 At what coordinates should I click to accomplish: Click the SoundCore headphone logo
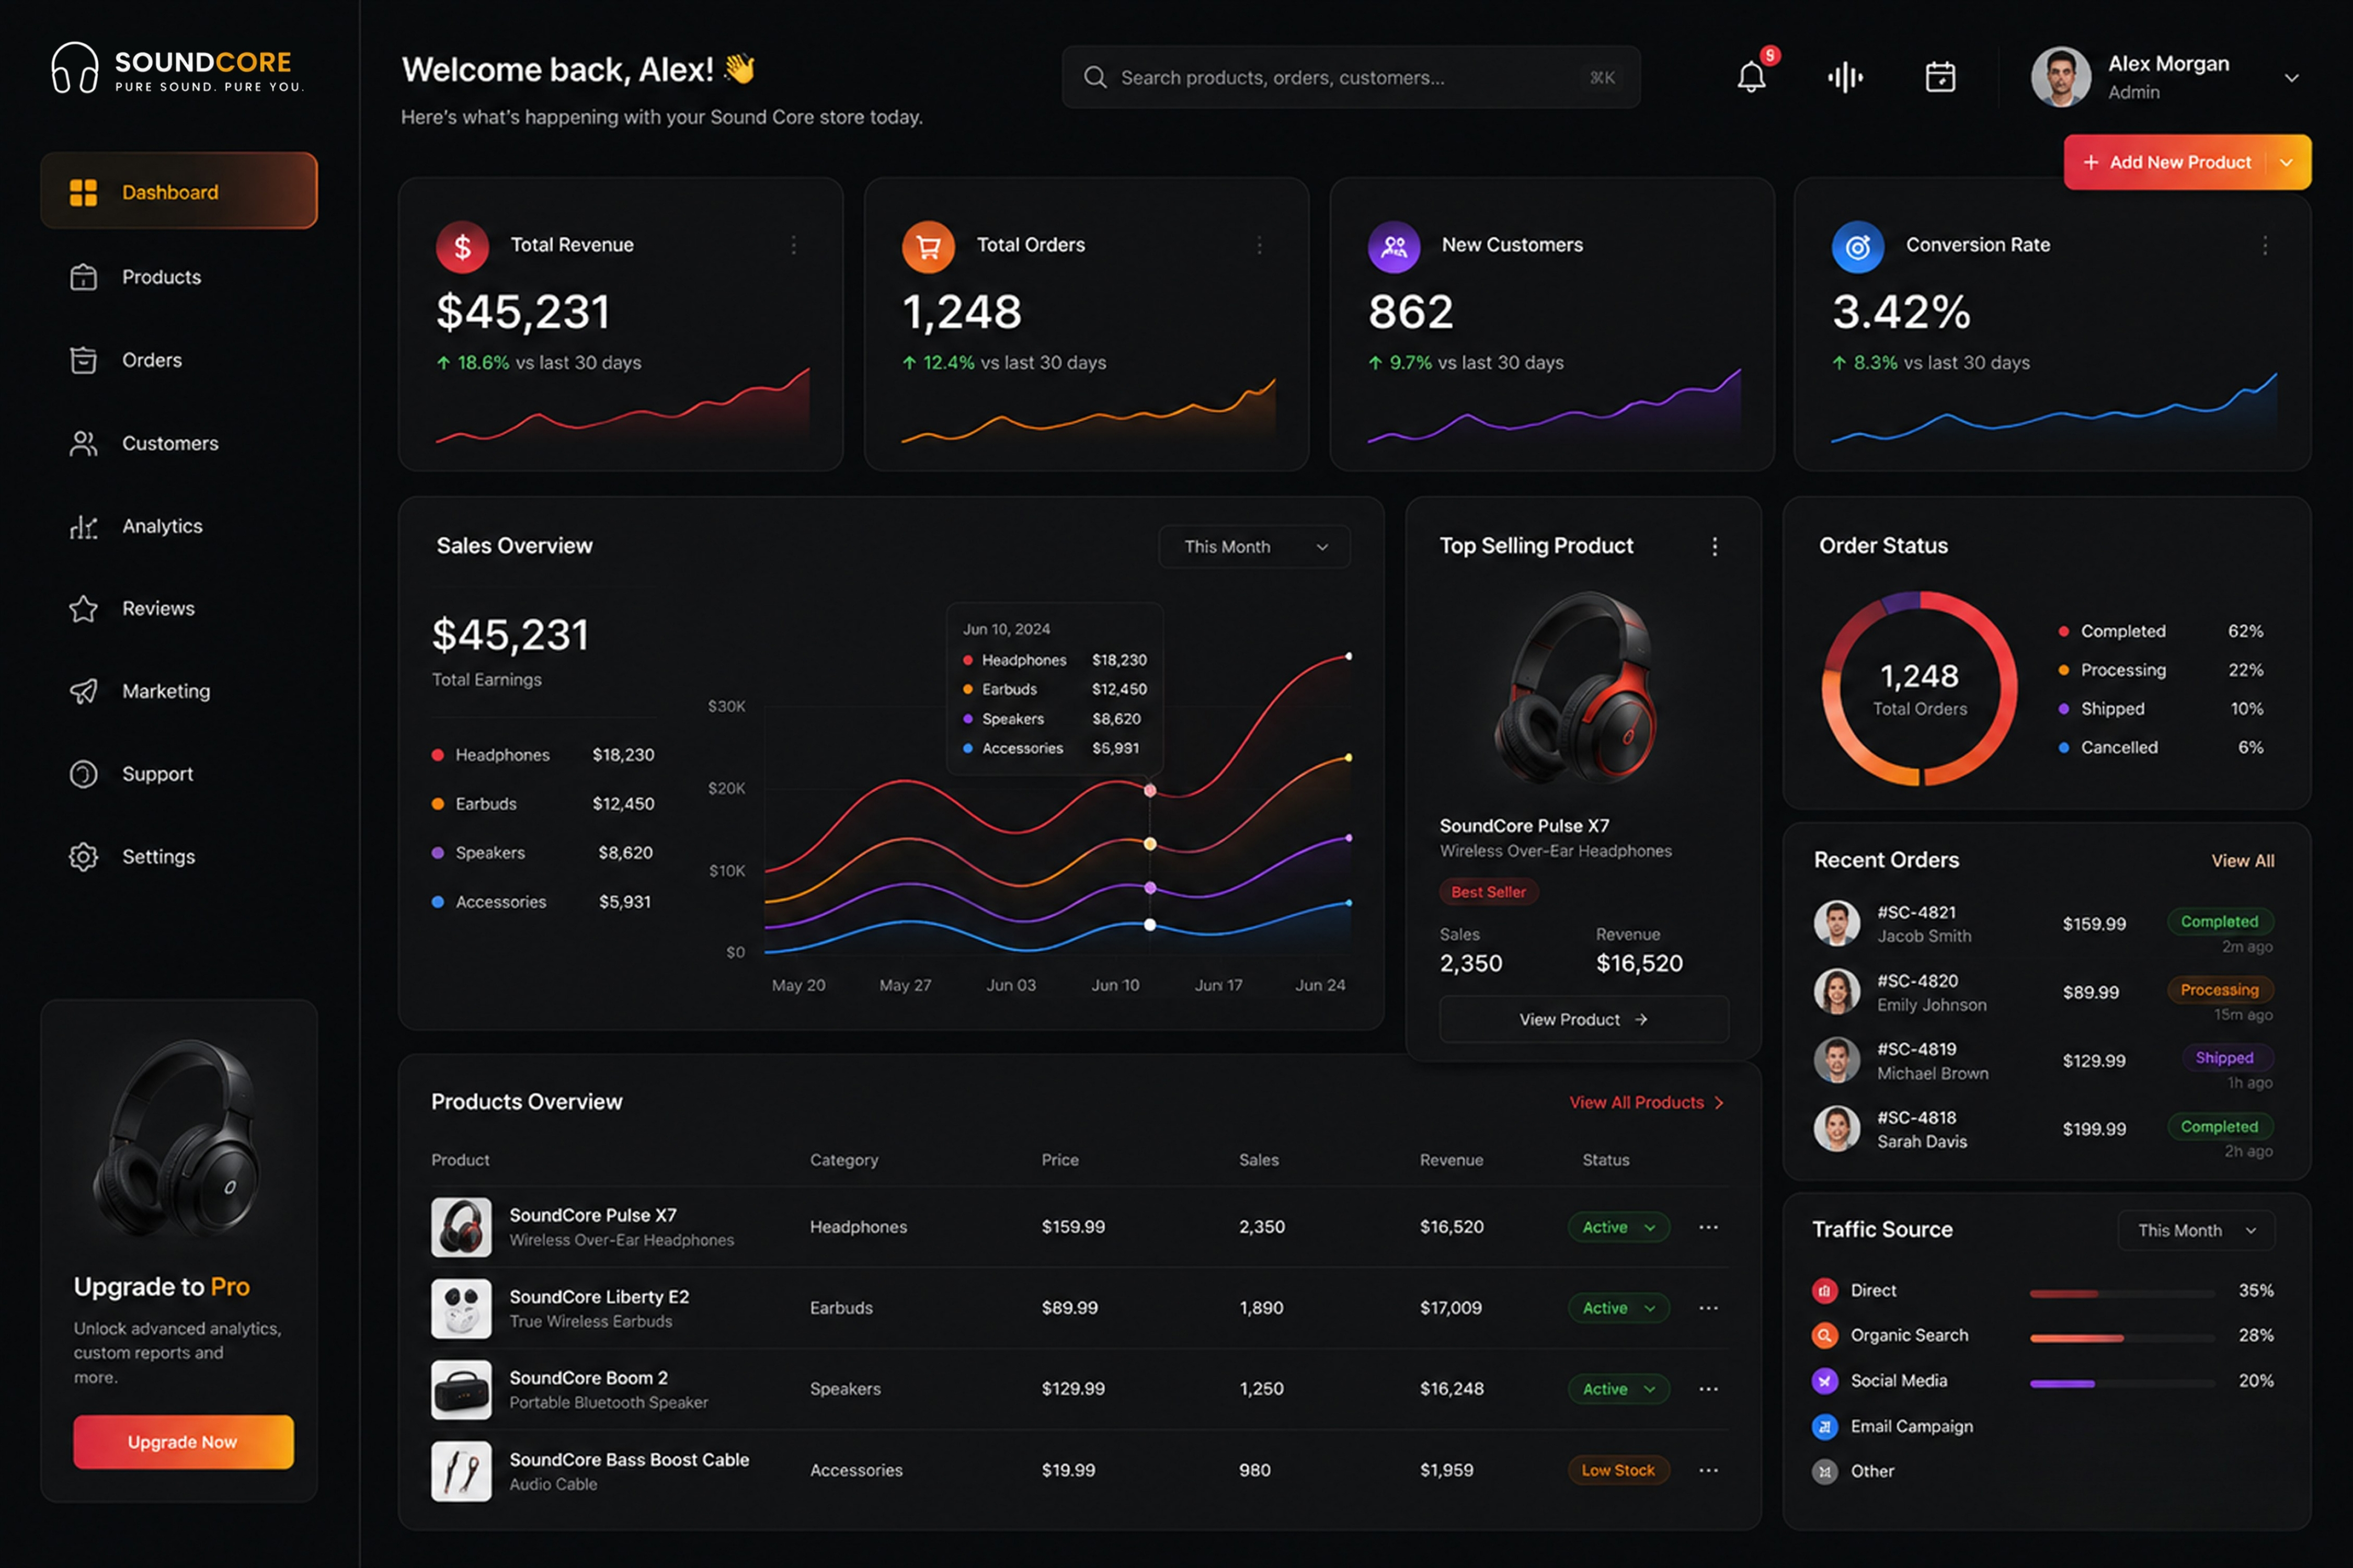(75, 68)
